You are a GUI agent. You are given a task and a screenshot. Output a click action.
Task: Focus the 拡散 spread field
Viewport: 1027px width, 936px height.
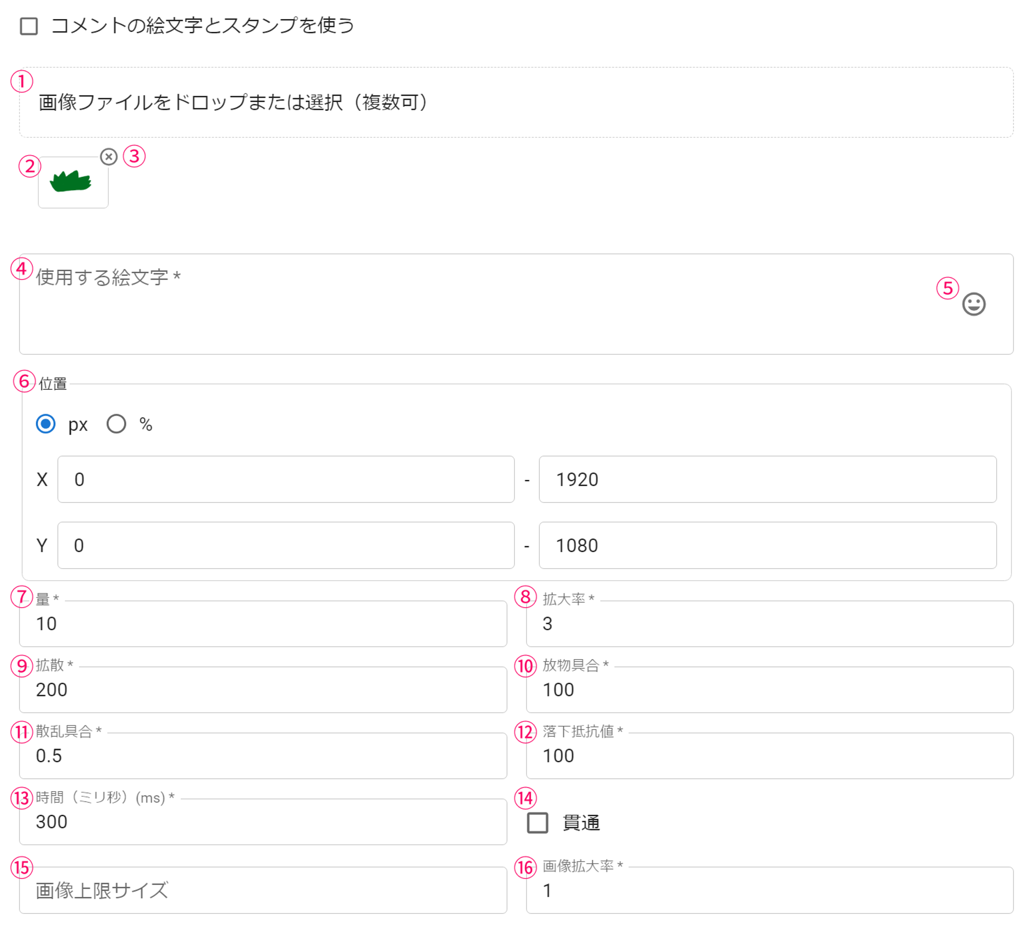pos(263,689)
